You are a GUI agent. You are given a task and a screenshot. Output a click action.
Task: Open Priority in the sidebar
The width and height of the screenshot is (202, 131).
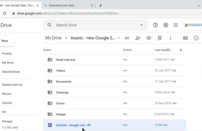(x=7, y=54)
